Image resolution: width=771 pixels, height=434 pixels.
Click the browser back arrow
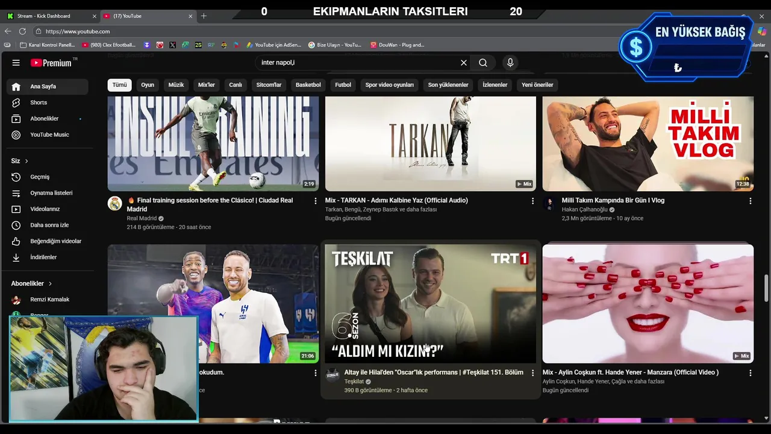[x=8, y=31]
